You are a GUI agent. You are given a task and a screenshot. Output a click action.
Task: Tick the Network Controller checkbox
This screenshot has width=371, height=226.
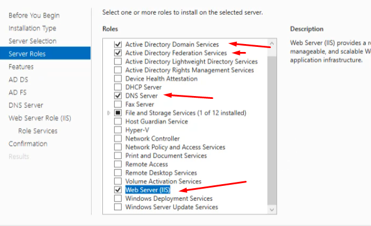[118, 138]
